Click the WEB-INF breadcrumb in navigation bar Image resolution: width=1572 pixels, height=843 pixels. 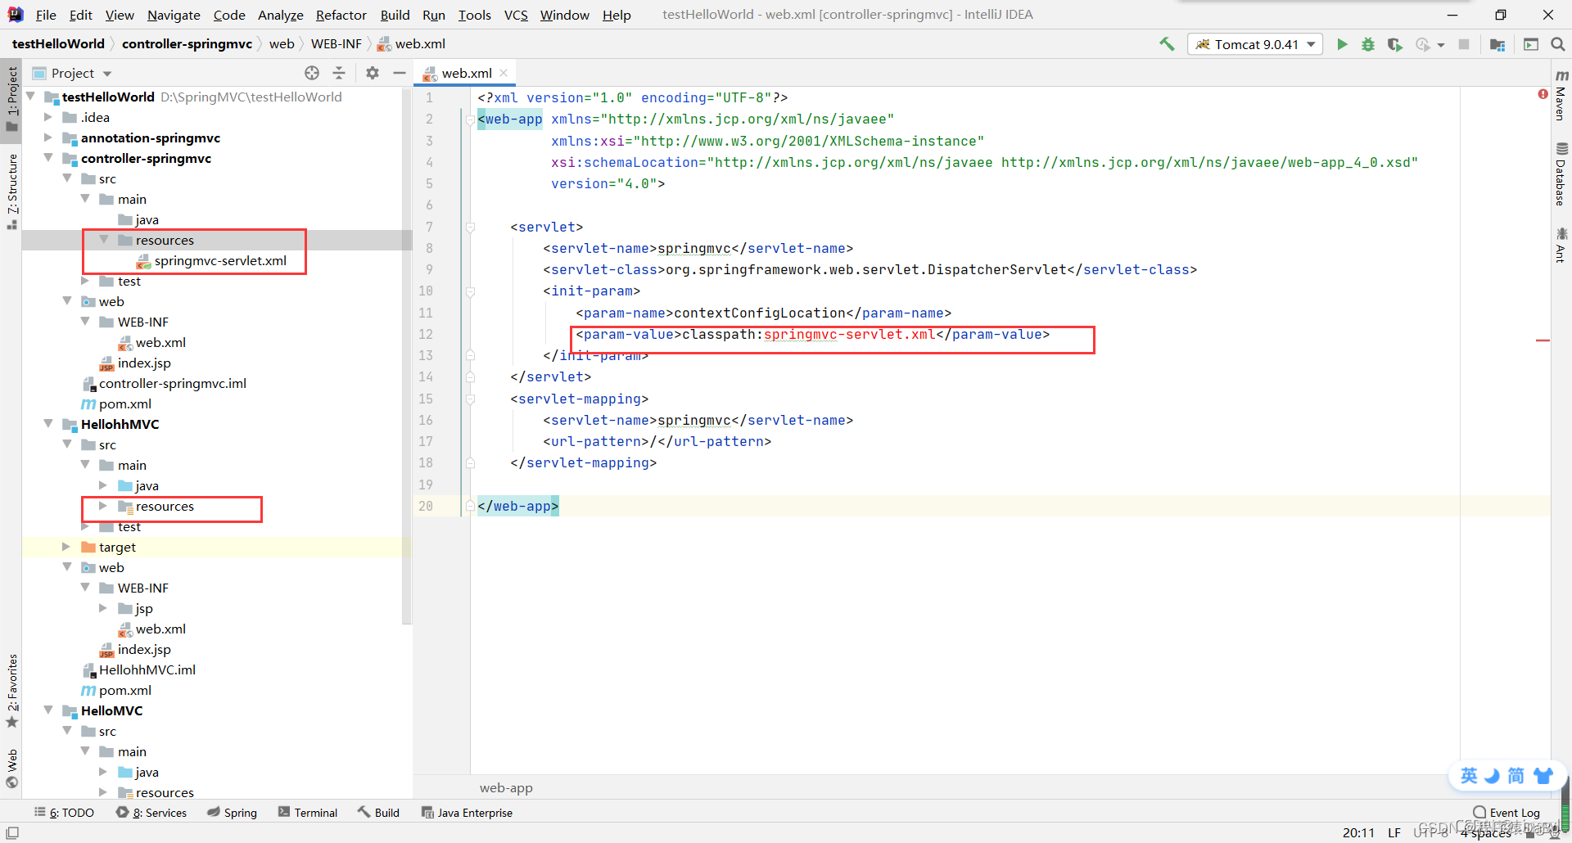coord(336,43)
